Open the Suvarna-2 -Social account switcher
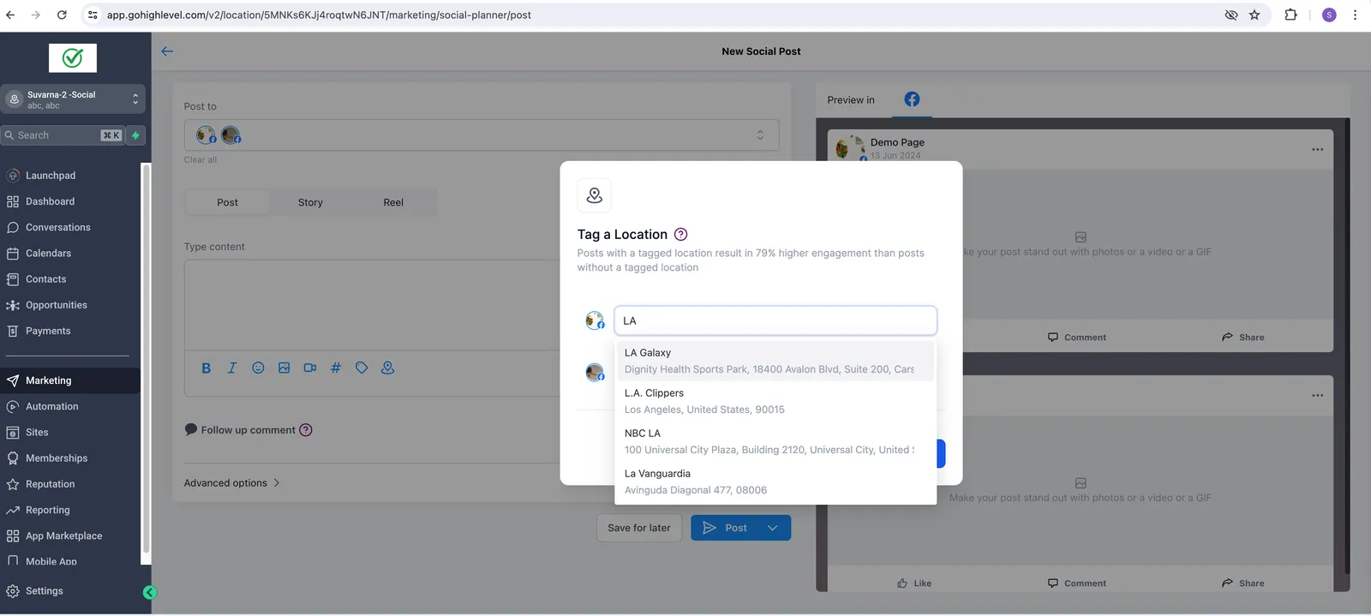 [x=73, y=99]
